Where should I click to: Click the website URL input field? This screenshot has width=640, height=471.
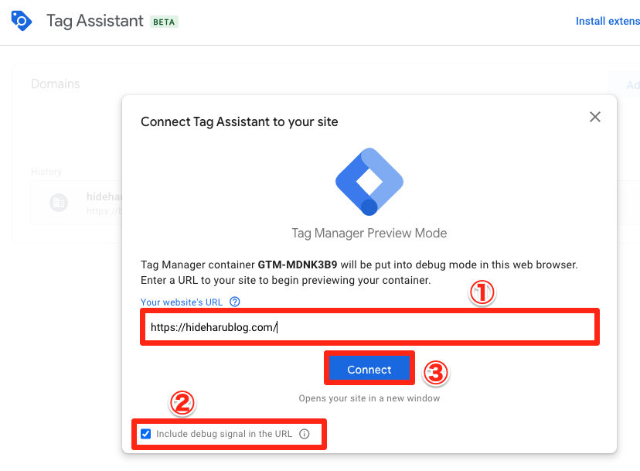(x=369, y=327)
